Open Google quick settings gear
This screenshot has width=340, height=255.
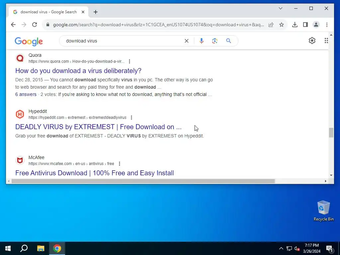(x=312, y=41)
